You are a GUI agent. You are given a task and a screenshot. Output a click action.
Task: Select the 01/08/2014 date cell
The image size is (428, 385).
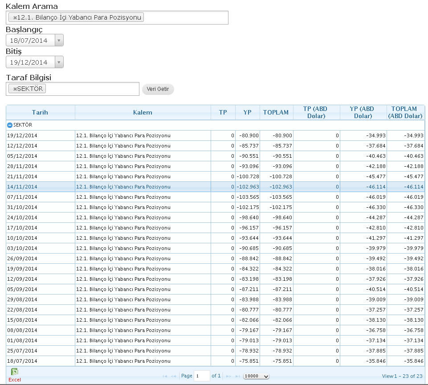coord(41,340)
